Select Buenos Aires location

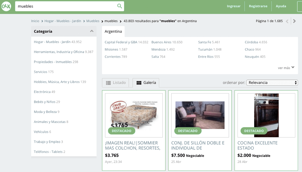click(x=167, y=42)
